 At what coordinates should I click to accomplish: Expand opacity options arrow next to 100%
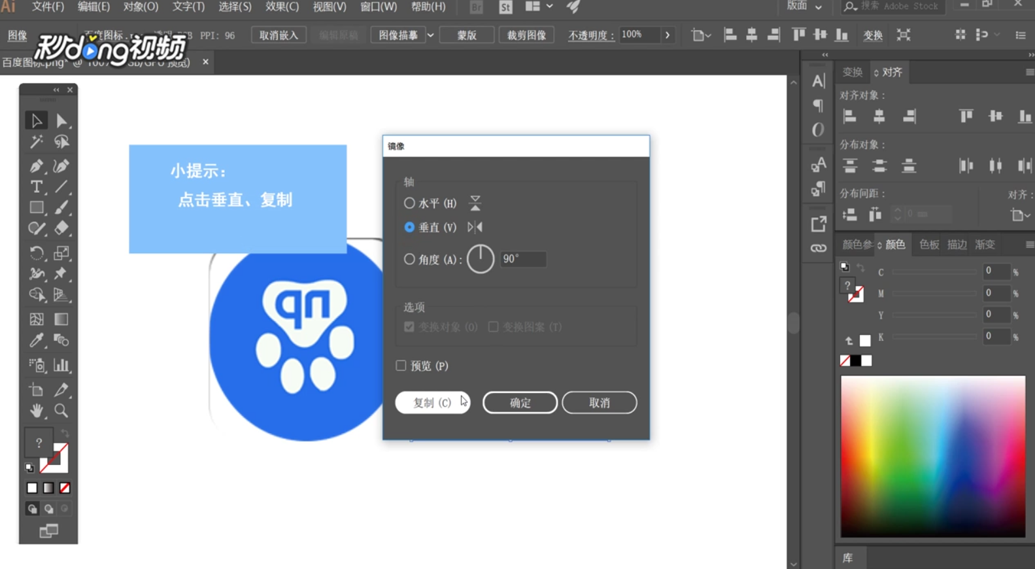(667, 35)
